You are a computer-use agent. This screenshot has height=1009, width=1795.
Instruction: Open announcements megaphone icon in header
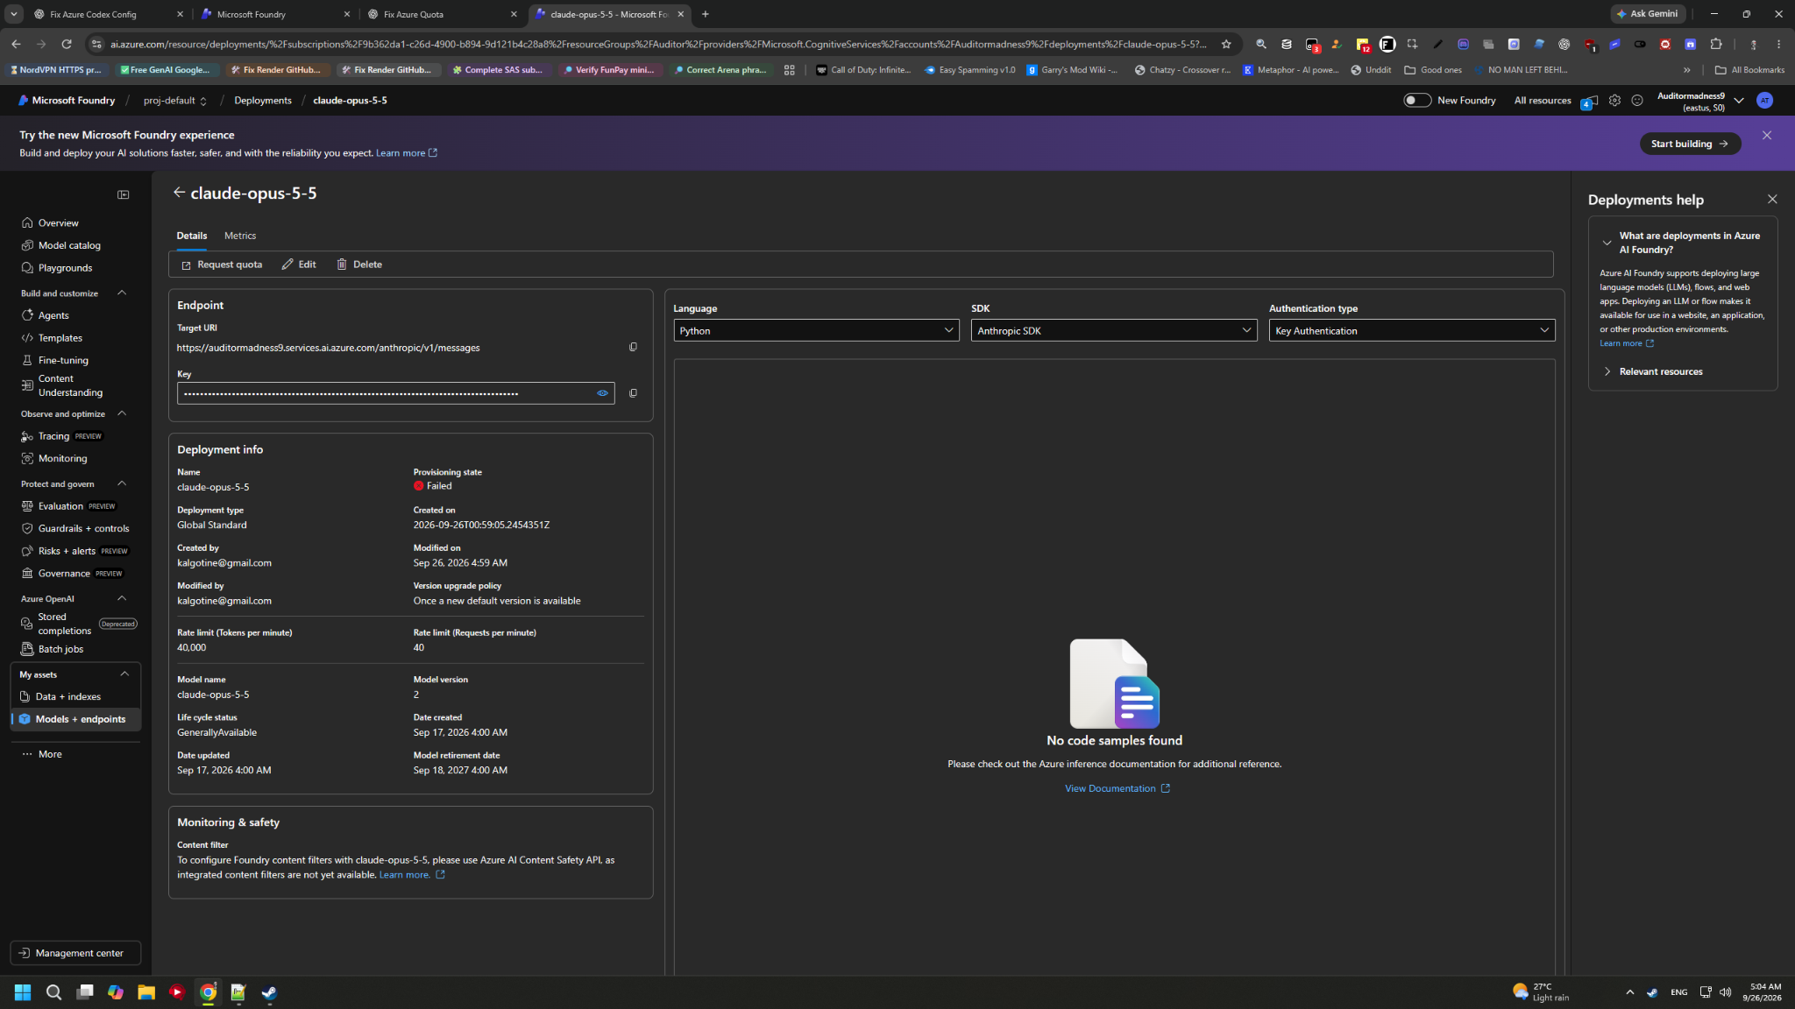point(1589,102)
